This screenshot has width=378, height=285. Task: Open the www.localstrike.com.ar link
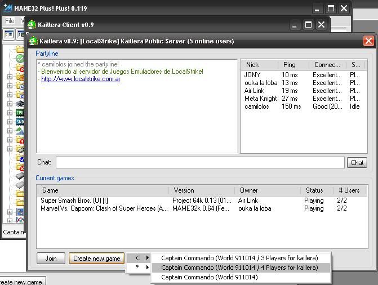[81, 79]
